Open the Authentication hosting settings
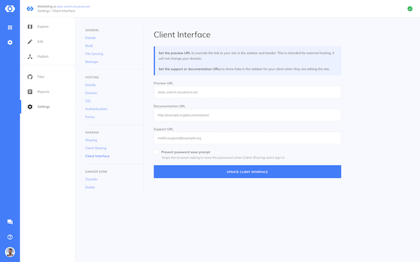The width and height of the screenshot is (420, 262). point(96,109)
